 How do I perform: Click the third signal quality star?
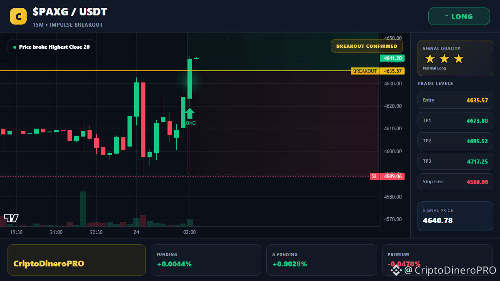[458, 59]
